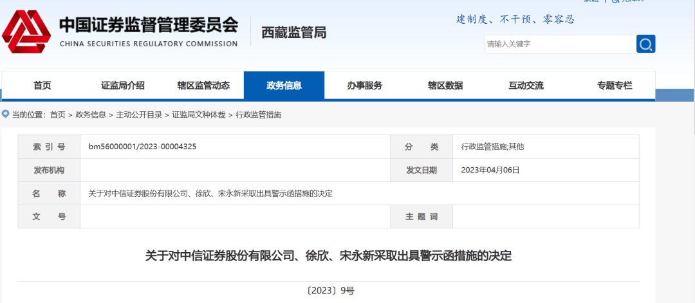
Task: Go to 行政监管措施 in the breadcrumb
Action: (259, 115)
